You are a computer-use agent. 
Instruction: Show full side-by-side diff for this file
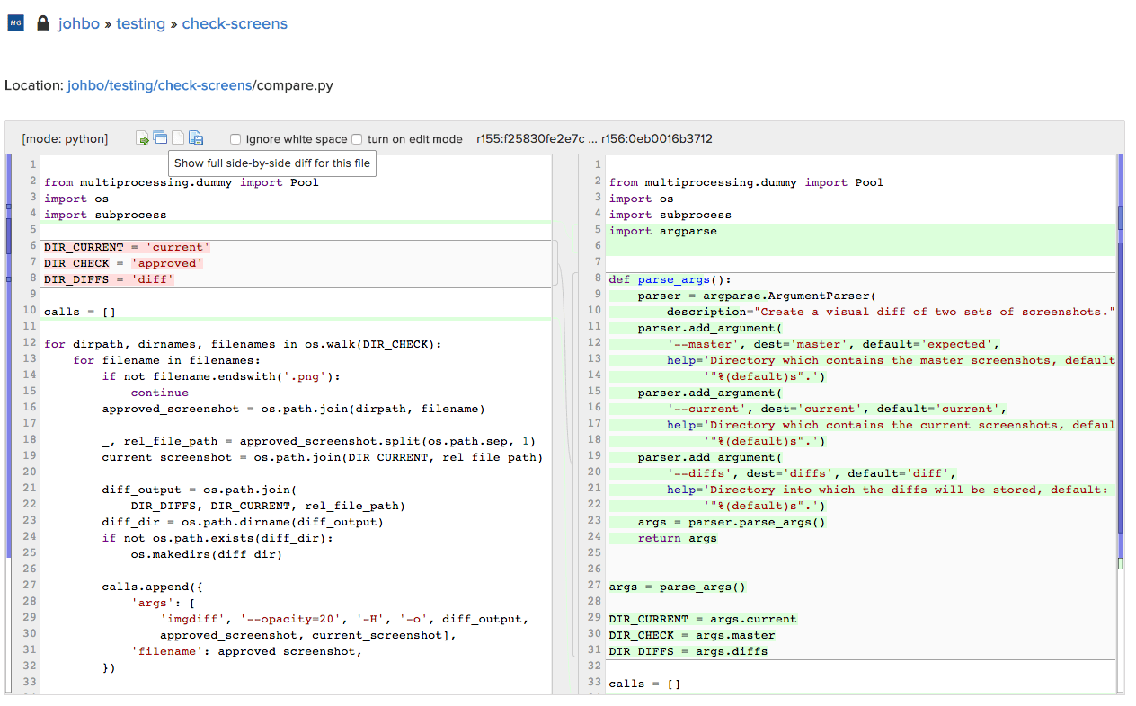click(x=160, y=137)
